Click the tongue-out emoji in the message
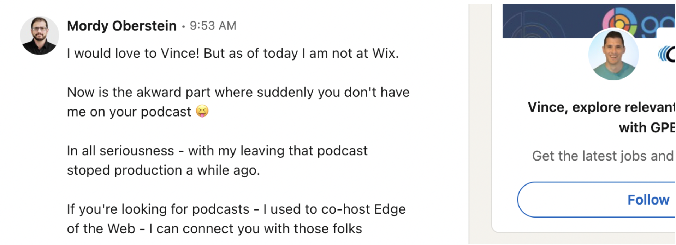This screenshot has width=676, height=245. click(x=202, y=111)
